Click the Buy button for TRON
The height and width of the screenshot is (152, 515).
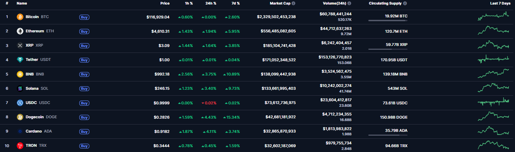pos(84,146)
